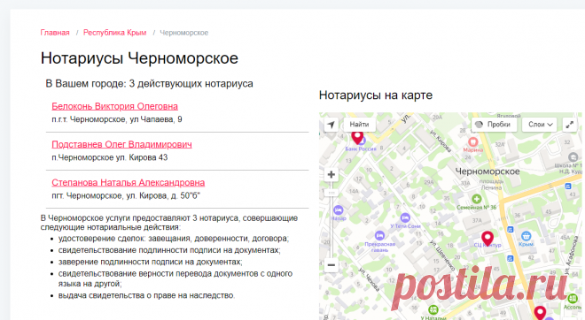Screen dimensions: 585x320
Task: Select red pin near Банк Россия
Action: click(x=357, y=137)
